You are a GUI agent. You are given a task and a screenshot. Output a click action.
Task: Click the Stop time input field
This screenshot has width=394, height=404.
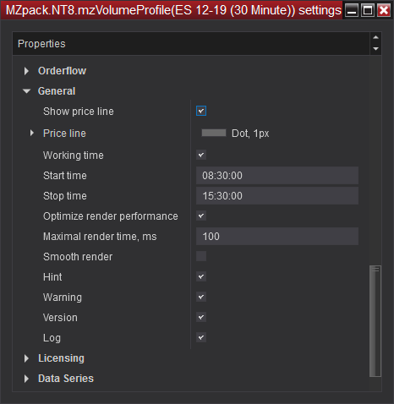click(277, 196)
